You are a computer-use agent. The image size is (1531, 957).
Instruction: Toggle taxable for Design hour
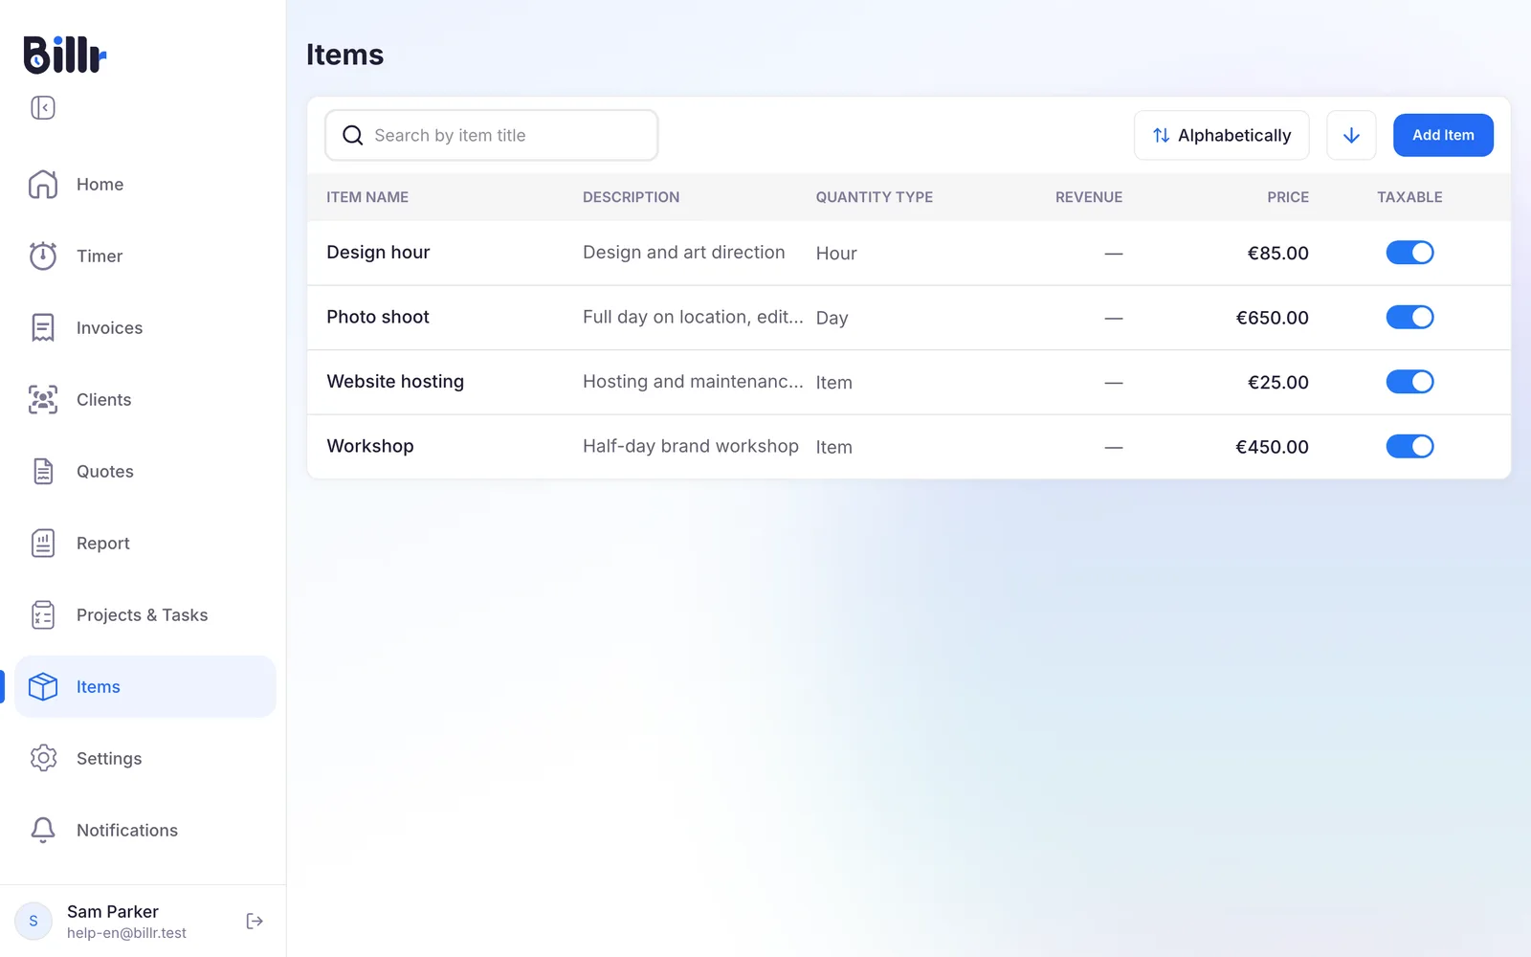pos(1409,253)
